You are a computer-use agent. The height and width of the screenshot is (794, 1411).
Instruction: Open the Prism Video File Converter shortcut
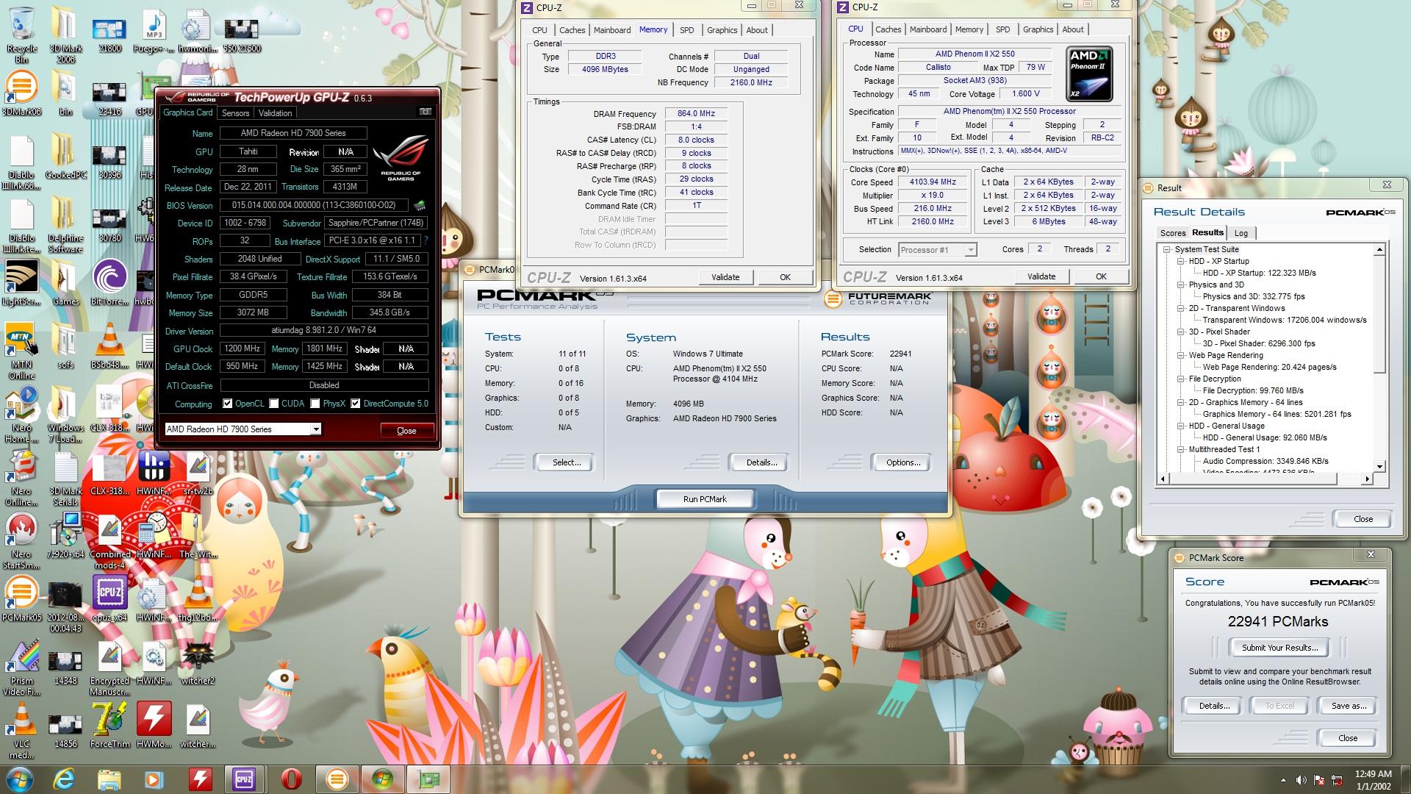click(x=21, y=668)
